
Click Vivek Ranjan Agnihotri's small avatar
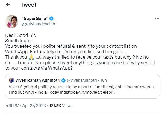pyautogui.click(x=11, y=80)
